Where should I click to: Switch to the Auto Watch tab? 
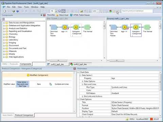click(x=7, y=115)
